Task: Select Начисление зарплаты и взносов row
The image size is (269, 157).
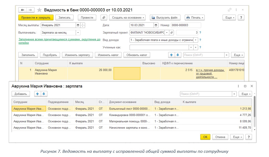Action: 131,128
